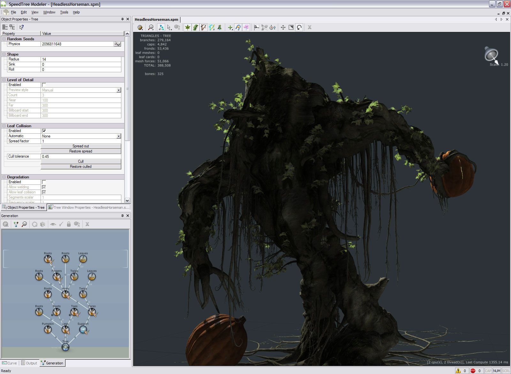Enable Level of Detail with its Enabled checkbox
Image resolution: width=511 pixels, height=374 pixels.
pos(43,85)
